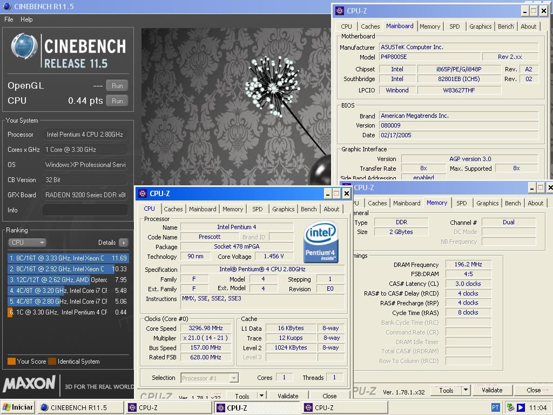Screen dimensions: 553x415
Task: Click the blue arrow tray icon
Action: point(521,408)
